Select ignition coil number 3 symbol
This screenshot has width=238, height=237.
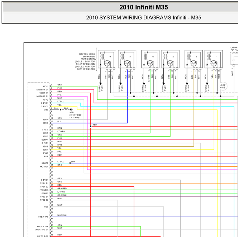pos(127,59)
